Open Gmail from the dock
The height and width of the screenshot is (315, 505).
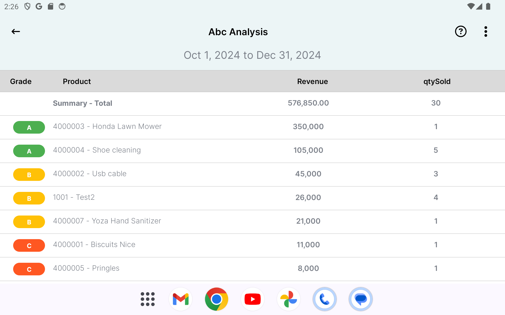(180, 299)
